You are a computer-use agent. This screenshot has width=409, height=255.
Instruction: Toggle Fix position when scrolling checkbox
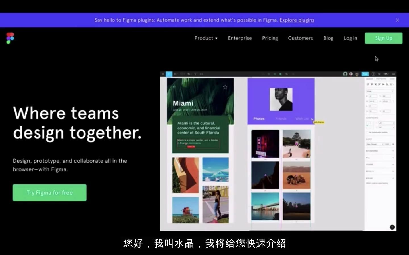pos(367,132)
